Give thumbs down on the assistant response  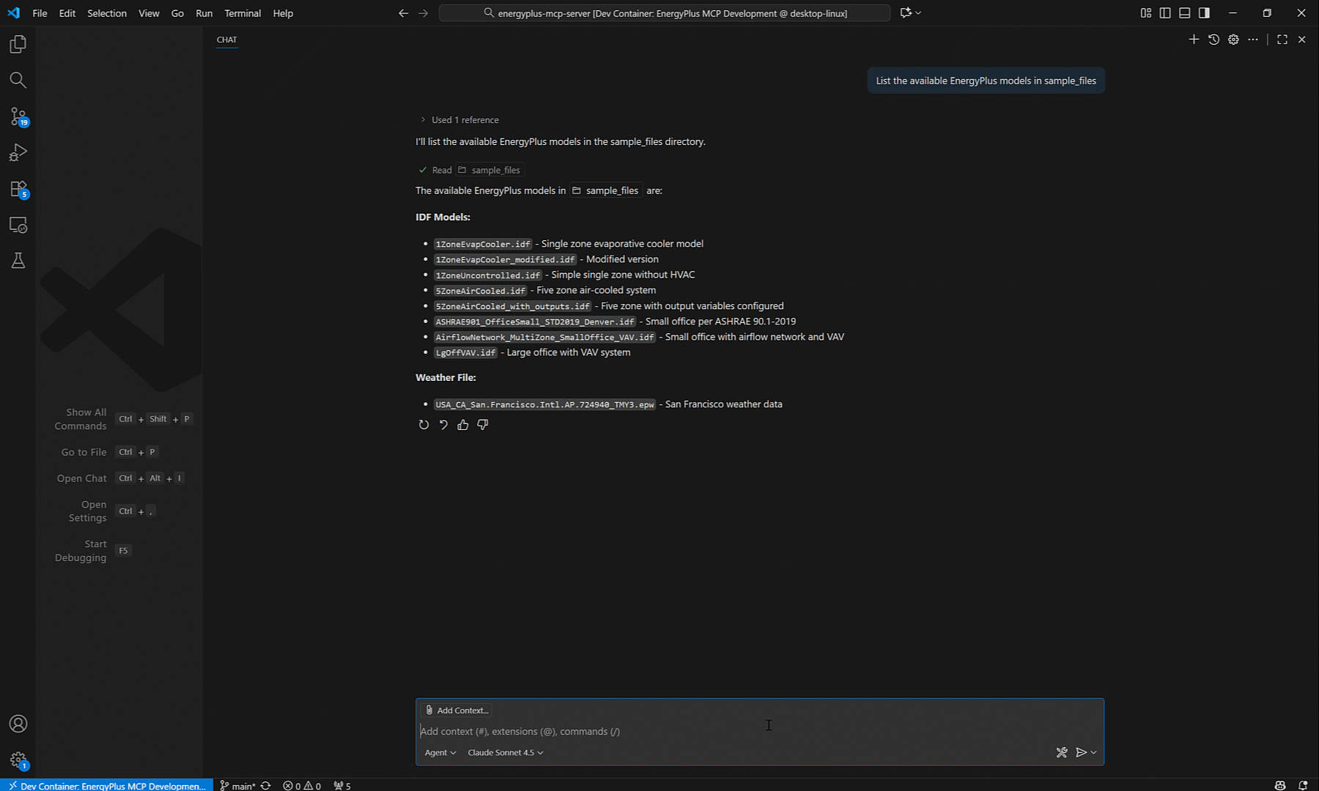click(482, 425)
